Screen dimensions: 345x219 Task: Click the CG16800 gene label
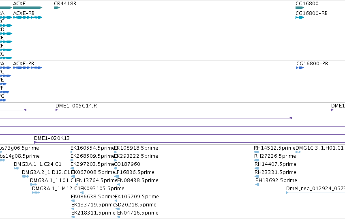click(x=307, y=4)
